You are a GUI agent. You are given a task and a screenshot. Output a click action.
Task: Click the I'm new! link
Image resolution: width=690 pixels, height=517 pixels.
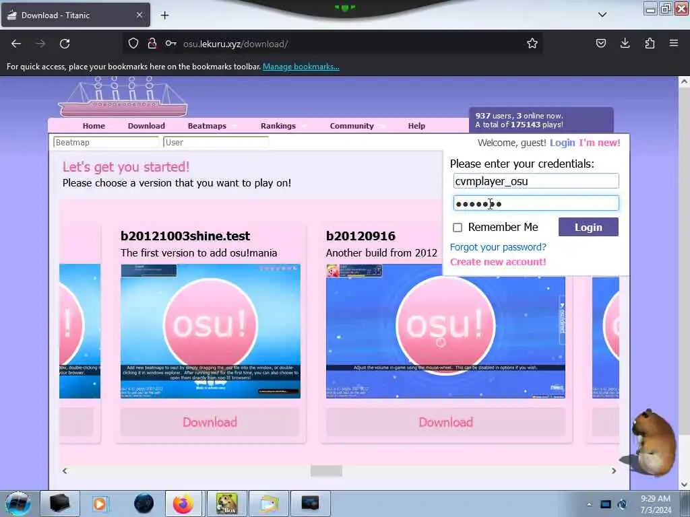tap(599, 143)
